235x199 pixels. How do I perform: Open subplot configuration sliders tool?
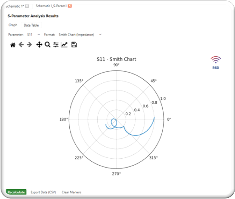(x=56, y=45)
